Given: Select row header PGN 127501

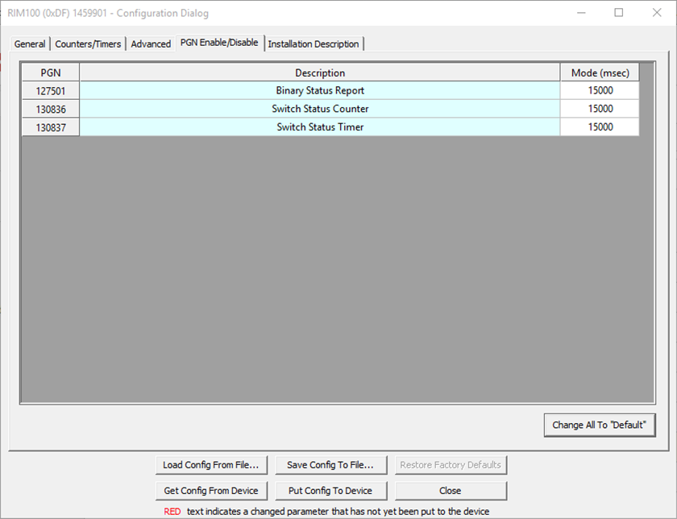Looking at the screenshot, I should click(51, 91).
